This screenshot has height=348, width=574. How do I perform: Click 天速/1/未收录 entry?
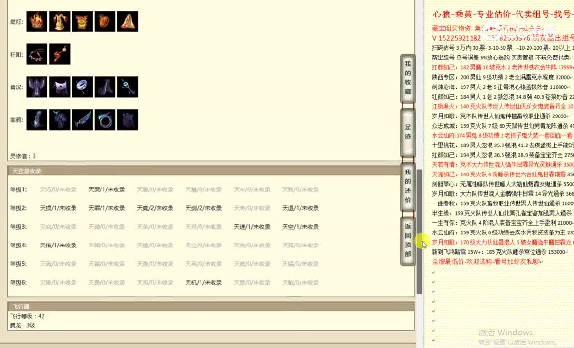pyautogui.click(x=252, y=227)
